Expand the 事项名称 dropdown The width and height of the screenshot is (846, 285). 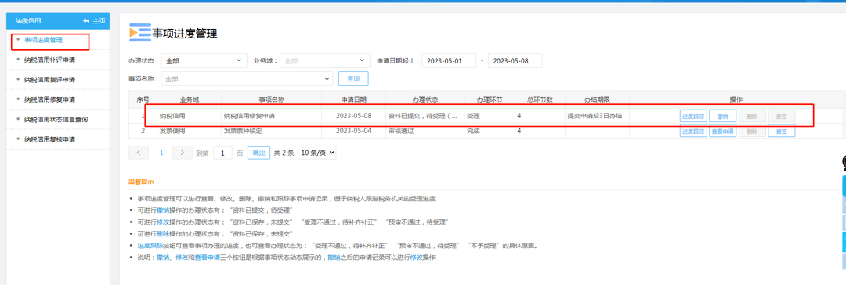(247, 79)
